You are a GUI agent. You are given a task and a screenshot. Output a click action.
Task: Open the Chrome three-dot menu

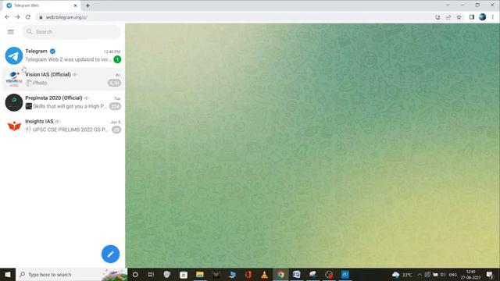493,17
